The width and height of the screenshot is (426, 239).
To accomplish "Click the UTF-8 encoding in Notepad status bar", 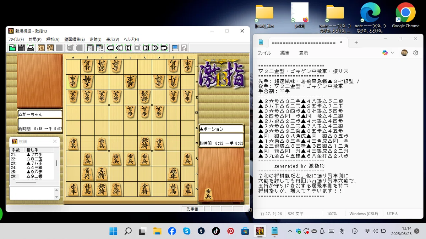I will (x=392, y=214).
